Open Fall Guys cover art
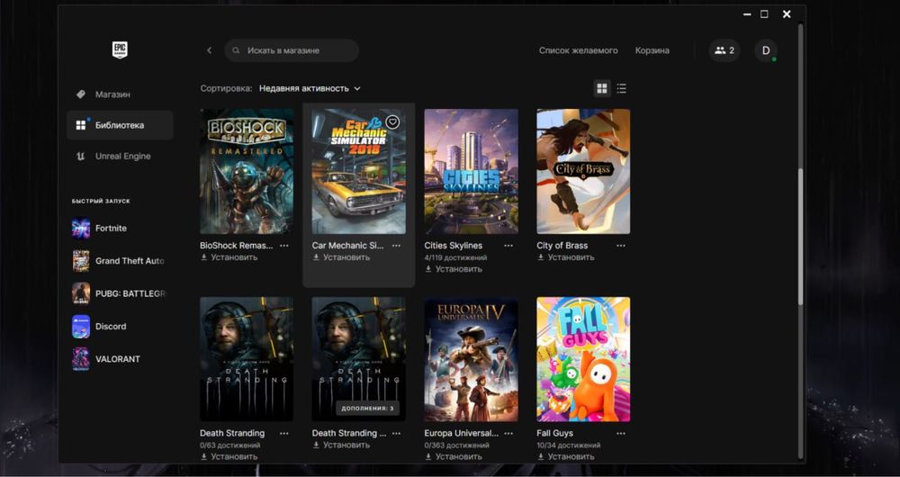 583,359
